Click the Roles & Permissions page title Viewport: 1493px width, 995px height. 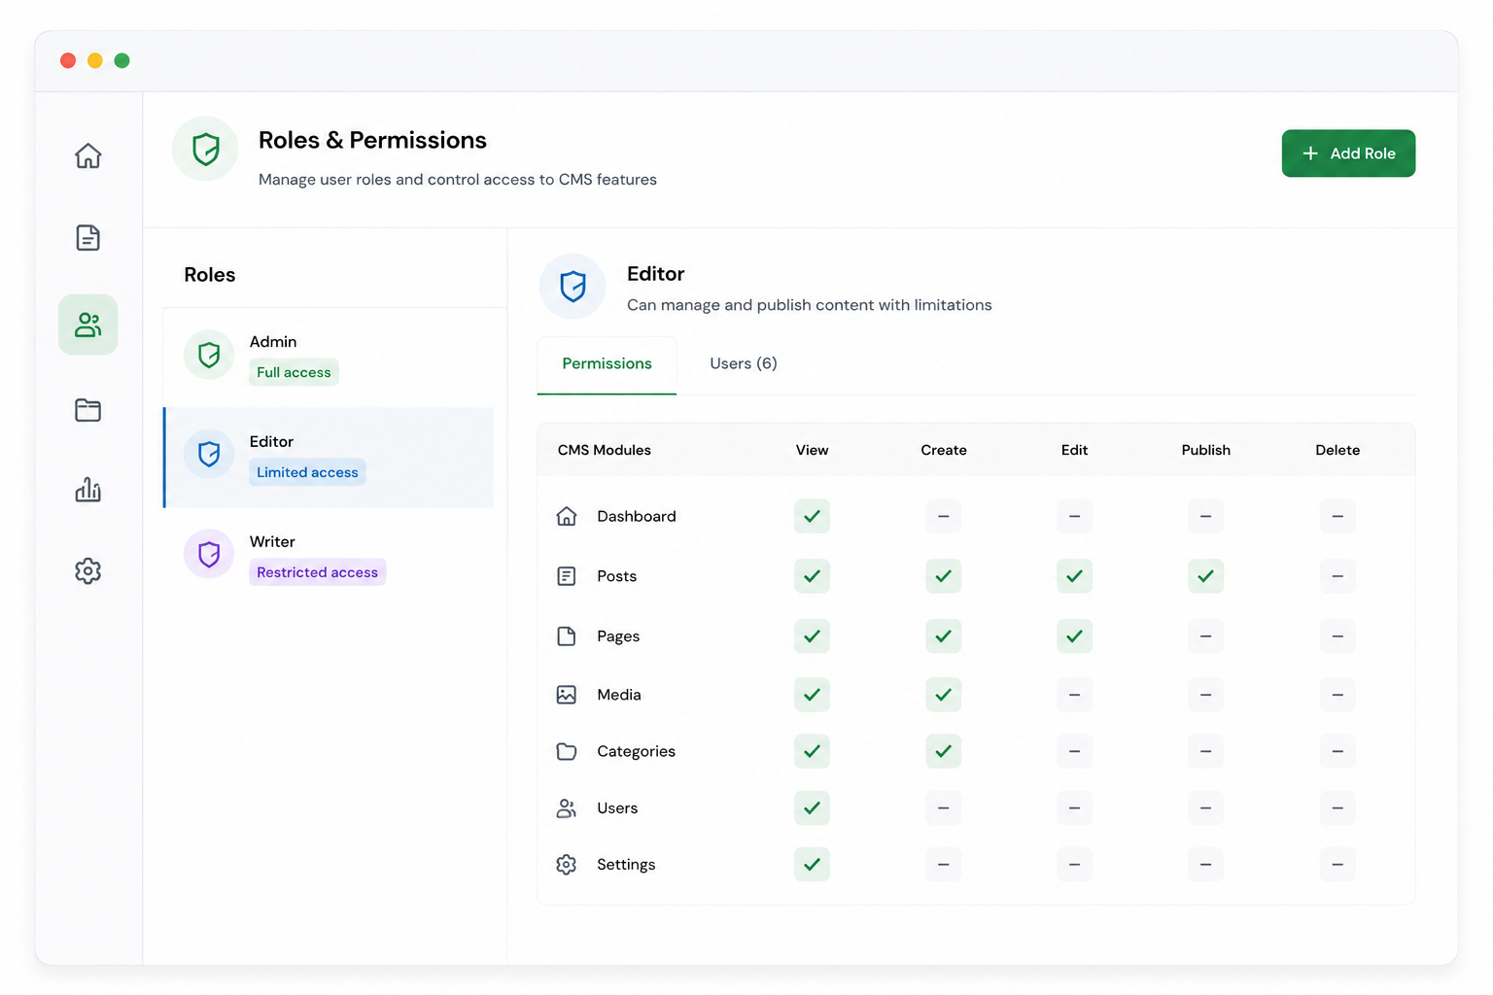[372, 140]
